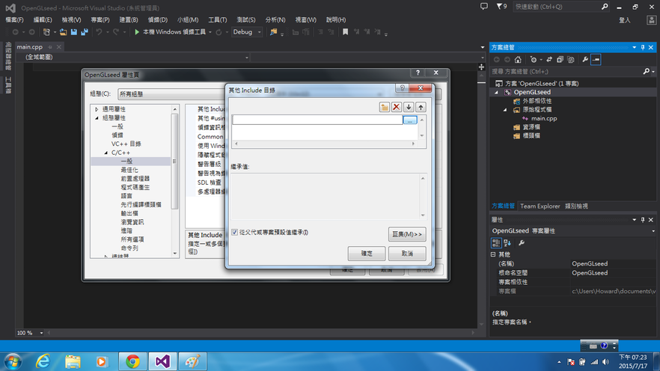
Task: Open 工具(T) menu
Action: (x=218, y=19)
